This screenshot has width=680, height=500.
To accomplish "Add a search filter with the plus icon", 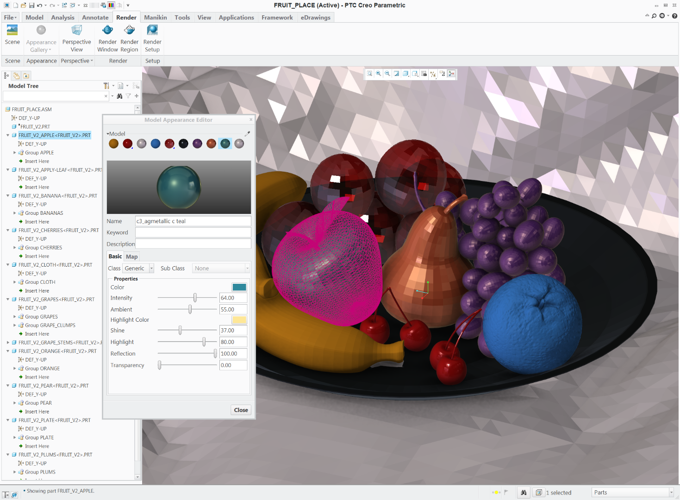I will [137, 96].
